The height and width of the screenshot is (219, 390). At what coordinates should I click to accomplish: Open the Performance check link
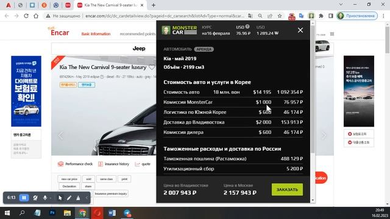pos(75,164)
